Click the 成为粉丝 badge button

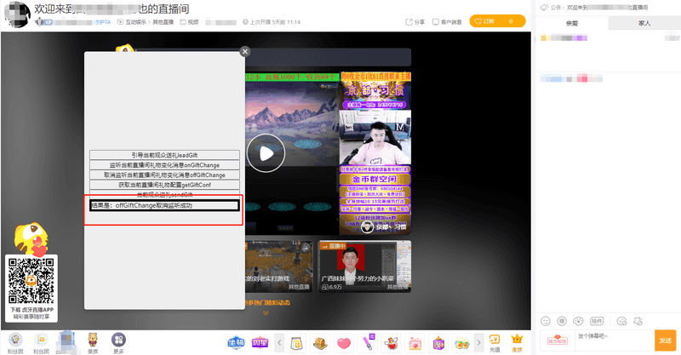[558, 341]
